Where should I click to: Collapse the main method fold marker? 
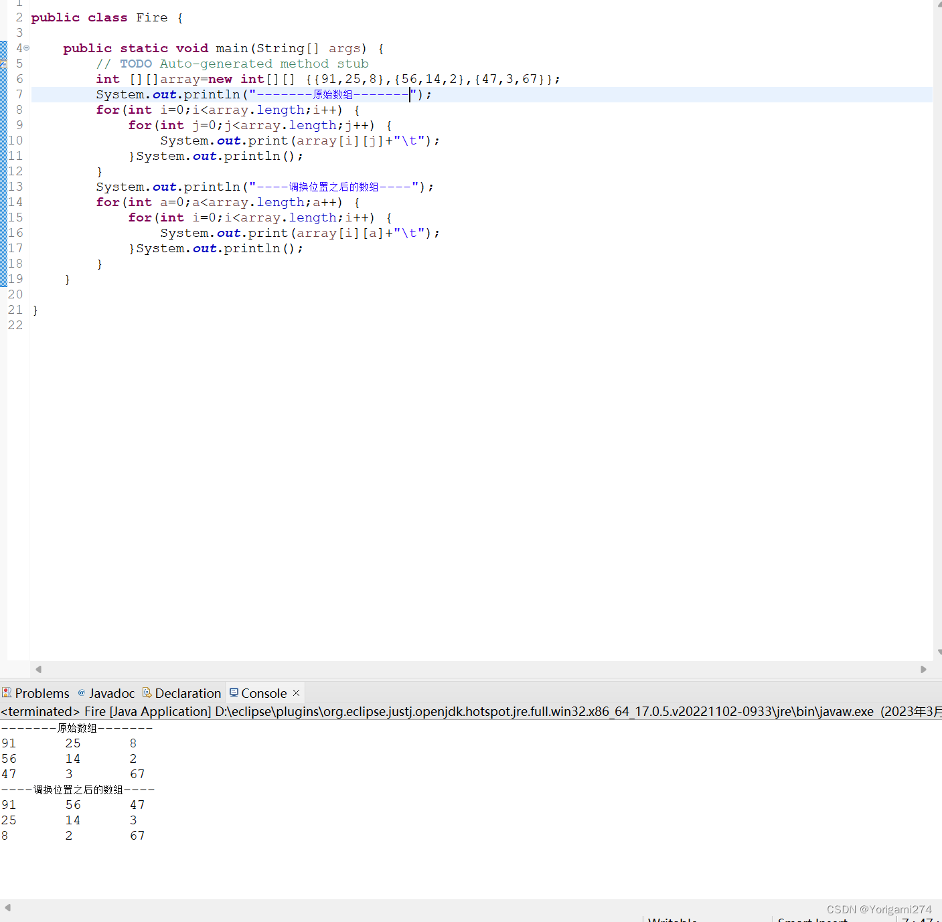pos(27,48)
